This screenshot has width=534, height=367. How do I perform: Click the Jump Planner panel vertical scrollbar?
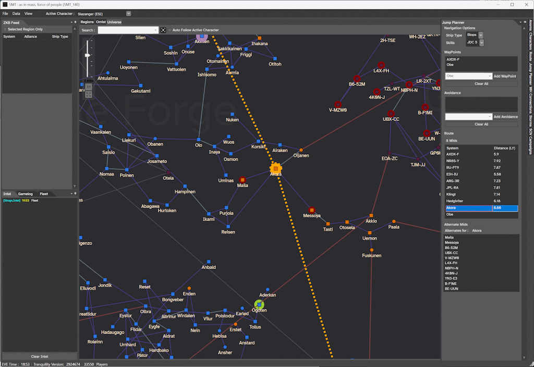point(524,192)
